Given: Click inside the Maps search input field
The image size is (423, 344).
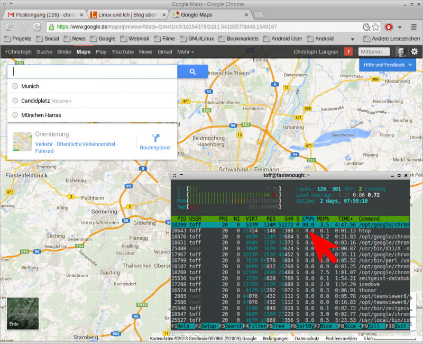Looking at the screenshot, I should (90, 71).
